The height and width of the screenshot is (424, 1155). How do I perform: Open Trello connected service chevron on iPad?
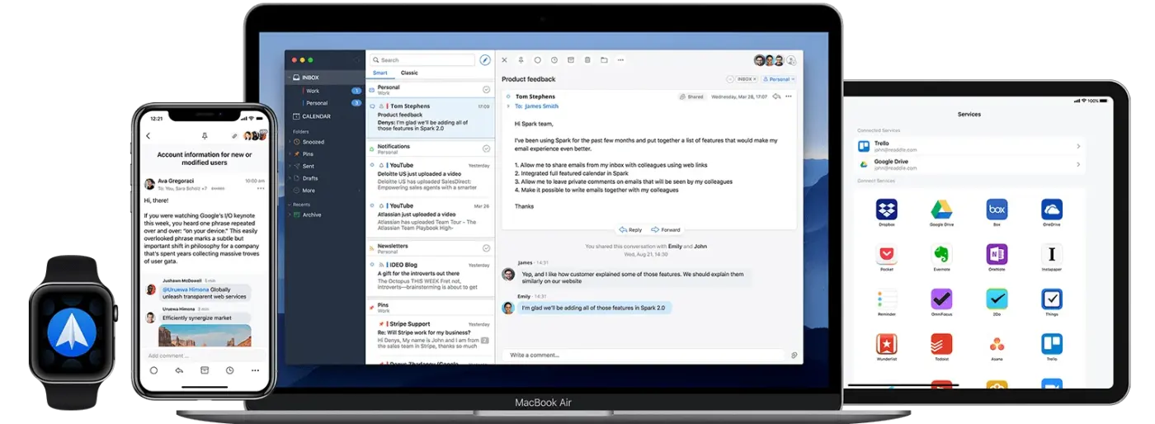[1078, 146]
